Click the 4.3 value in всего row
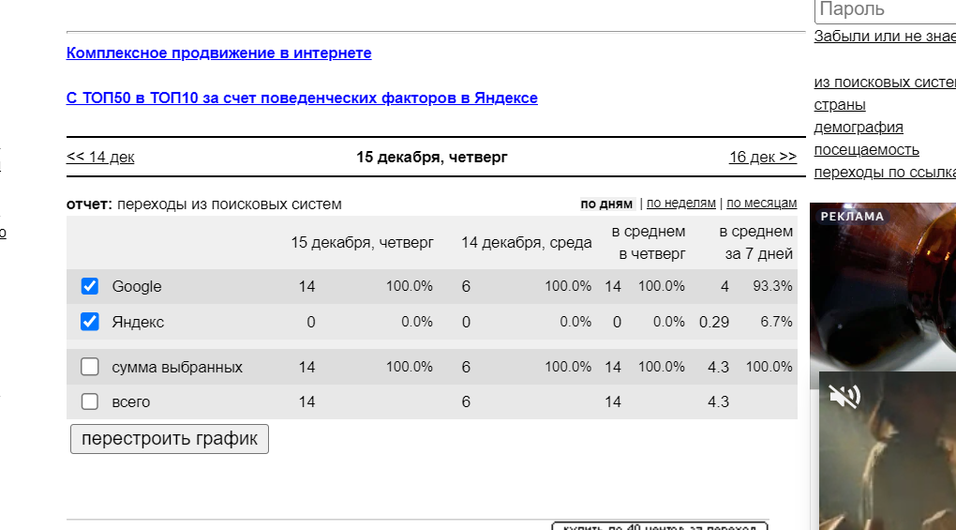Viewport: 956px width, 530px height. [x=718, y=401]
